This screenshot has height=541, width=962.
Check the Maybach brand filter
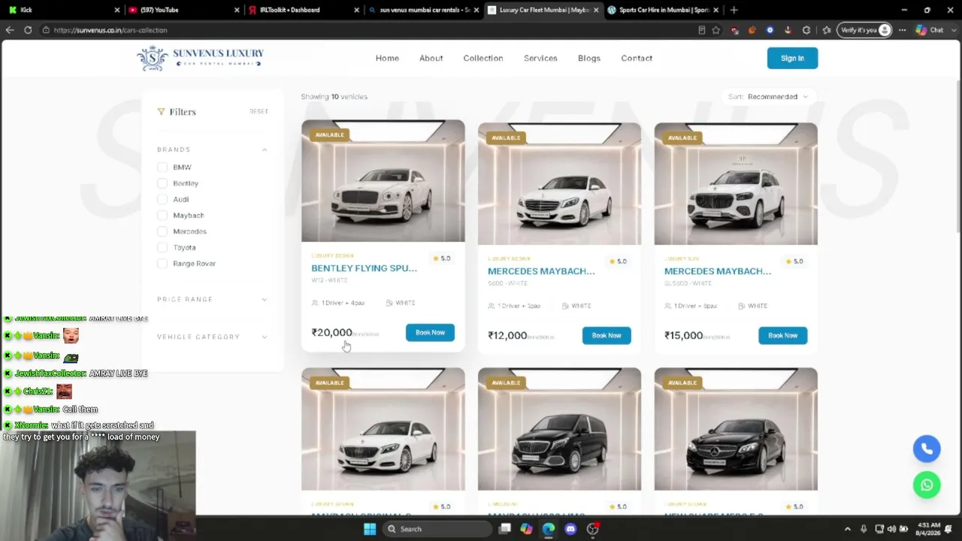pyautogui.click(x=162, y=216)
